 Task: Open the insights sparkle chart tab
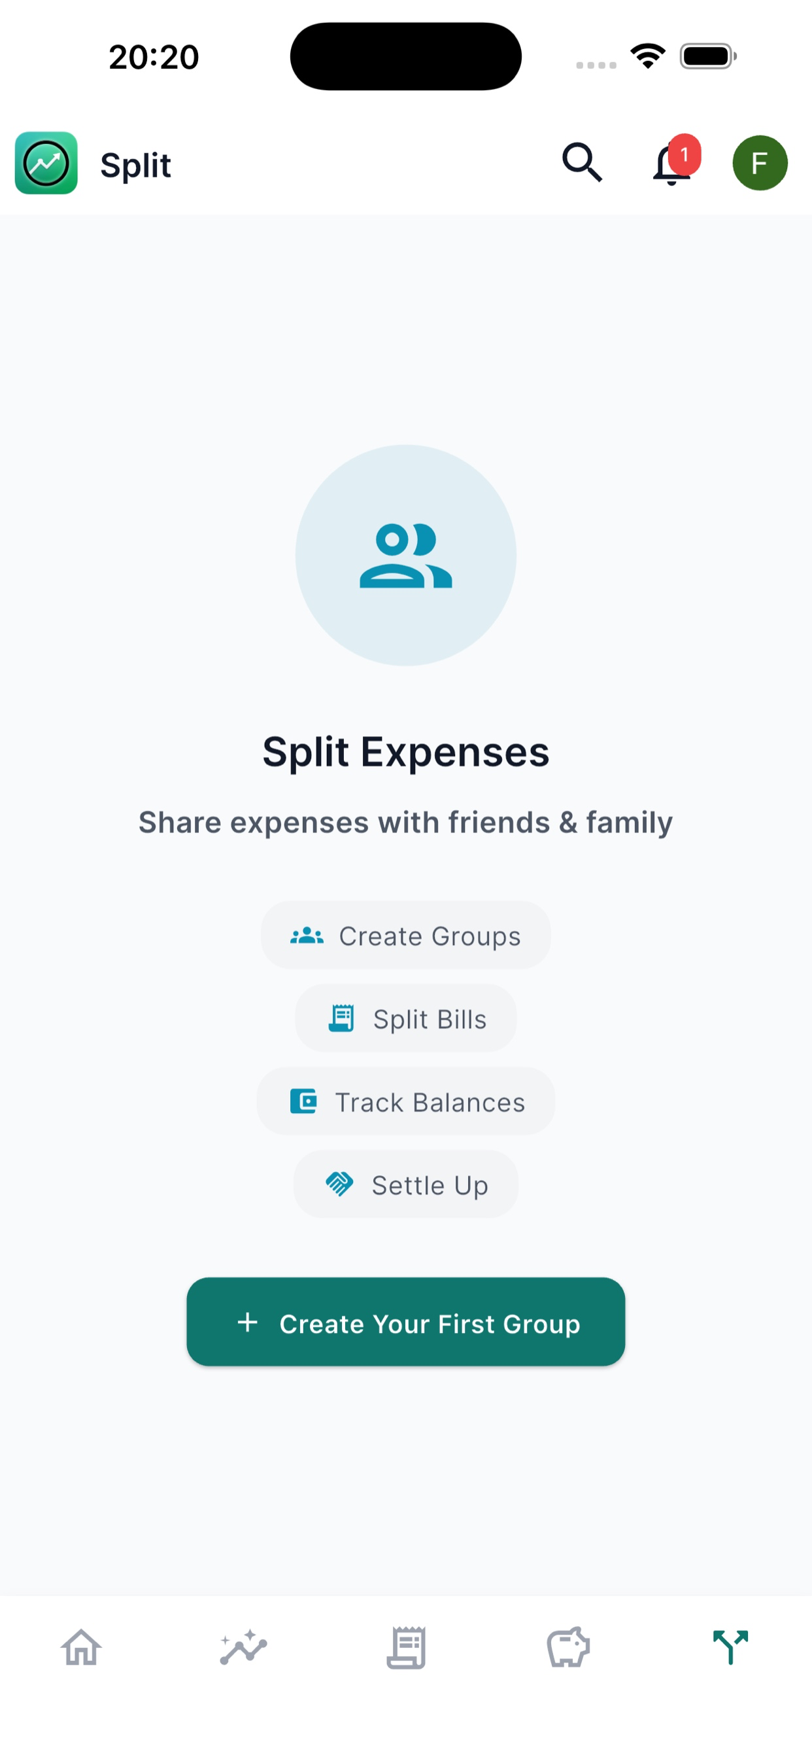pos(244,1648)
